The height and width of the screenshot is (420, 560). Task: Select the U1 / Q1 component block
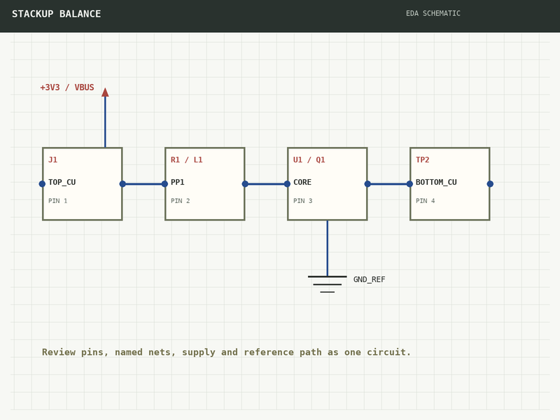[328, 184]
